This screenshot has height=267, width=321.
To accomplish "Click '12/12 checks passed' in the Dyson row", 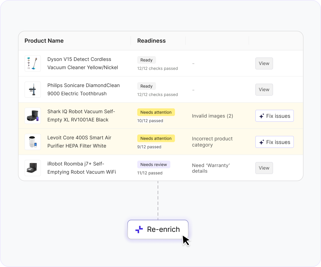I will pos(157,69).
